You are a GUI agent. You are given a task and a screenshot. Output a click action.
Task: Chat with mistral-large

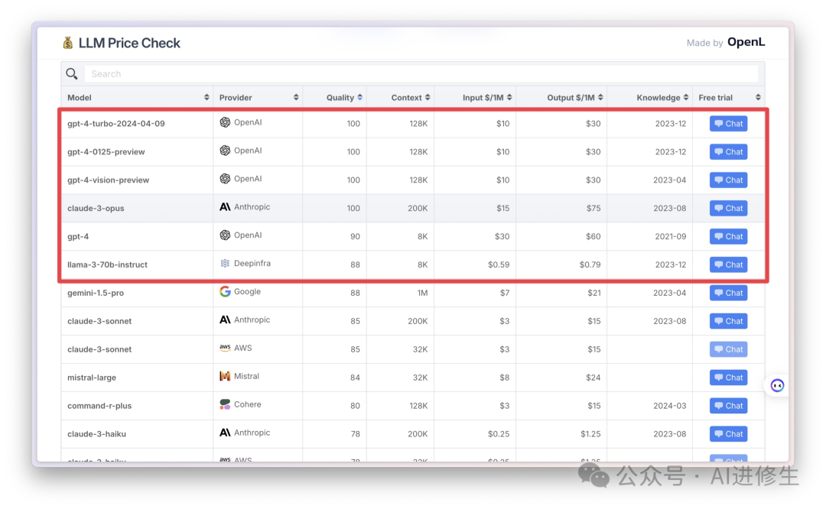(x=729, y=378)
